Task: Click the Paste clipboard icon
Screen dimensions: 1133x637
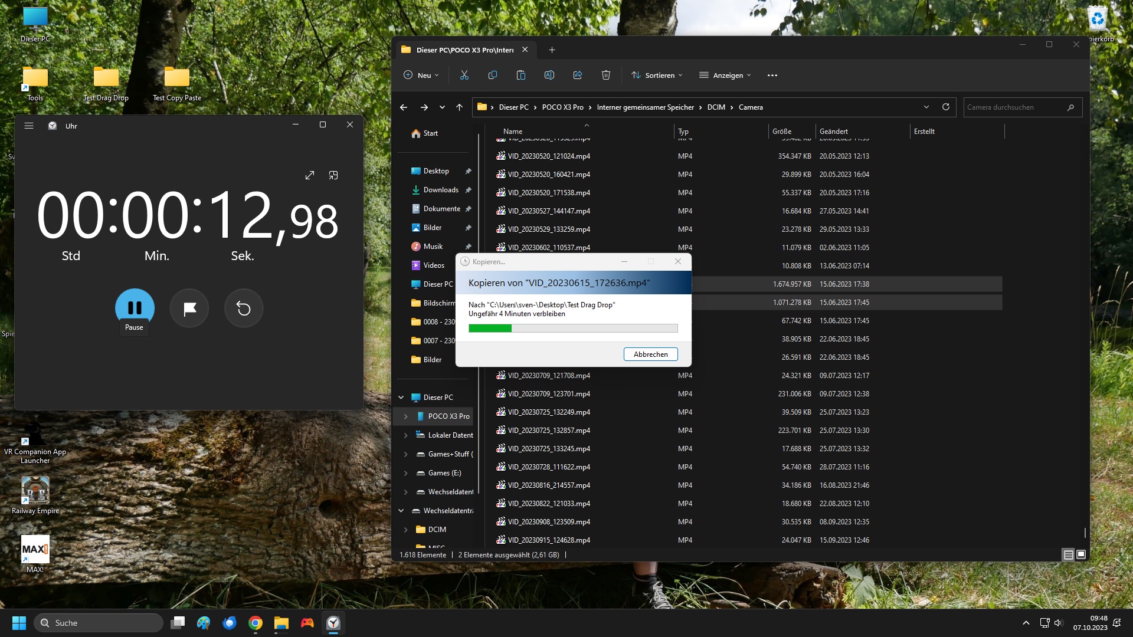Action: tap(520, 75)
